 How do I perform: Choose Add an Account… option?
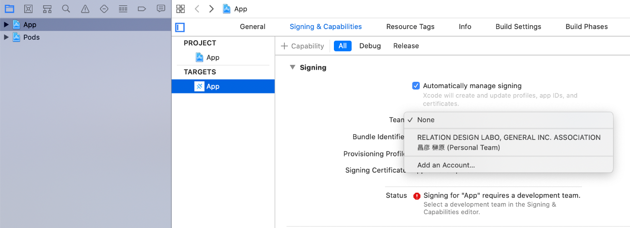click(508, 165)
